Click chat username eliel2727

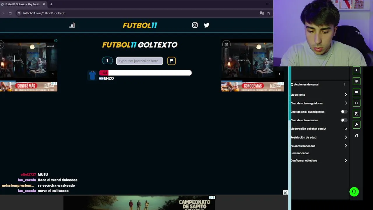(28, 174)
